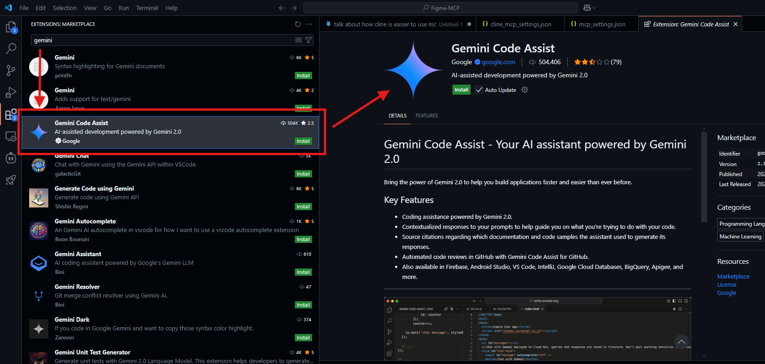
Task: Open the extensions filter funnel
Action: (x=308, y=40)
